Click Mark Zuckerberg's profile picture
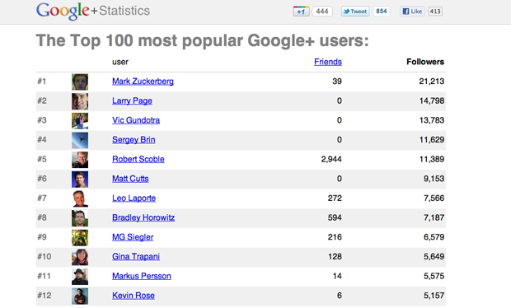The image size is (511, 308). pos(80,82)
